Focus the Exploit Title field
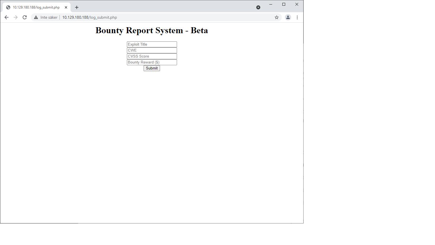Image resolution: width=435 pixels, height=245 pixels. coord(152,44)
